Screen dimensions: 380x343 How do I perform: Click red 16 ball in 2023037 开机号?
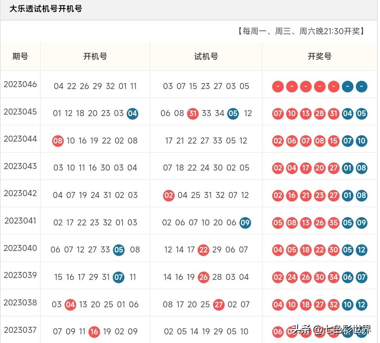[x=94, y=332]
